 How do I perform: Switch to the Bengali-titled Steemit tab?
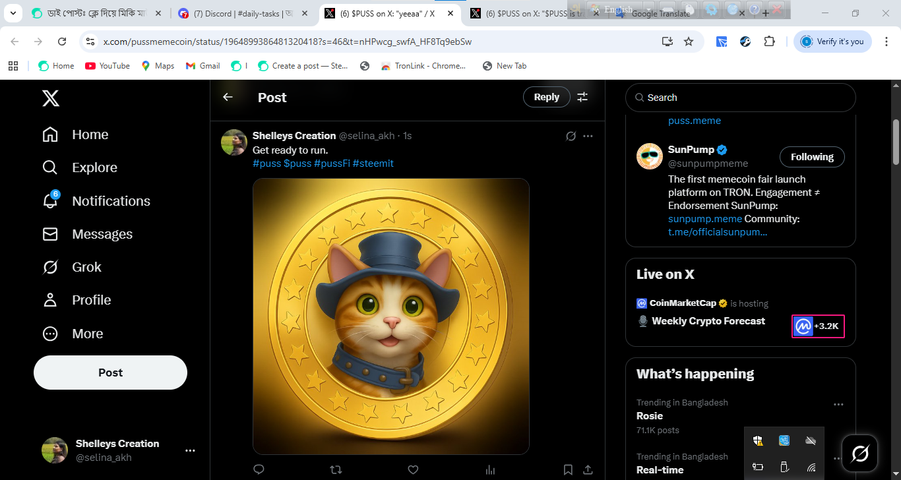[x=96, y=13]
